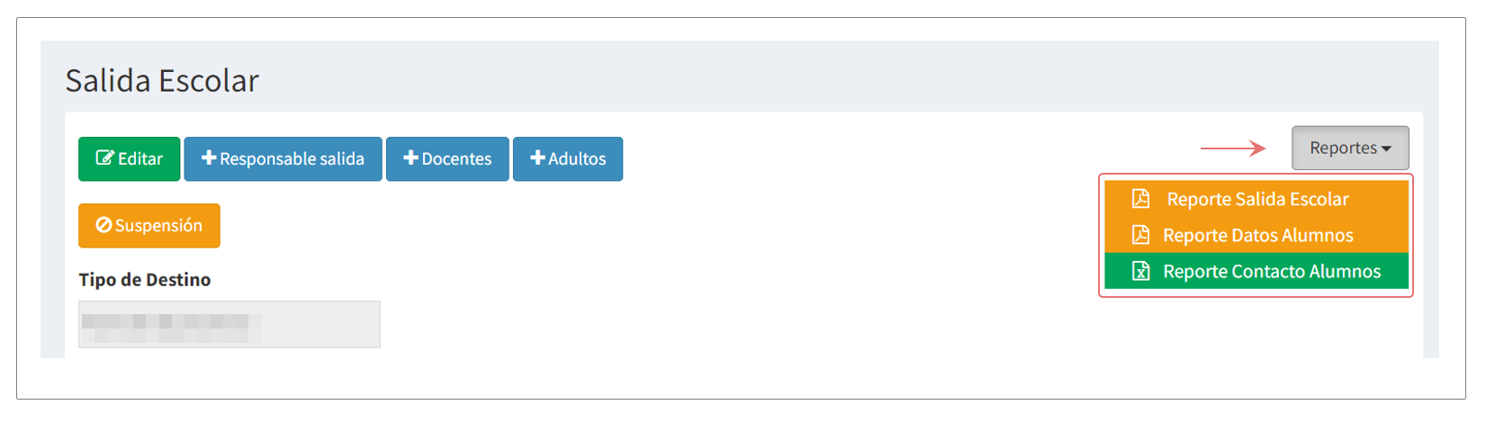Open the Reportes dropdown
This screenshot has width=1486, height=423.
coord(1350,148)
